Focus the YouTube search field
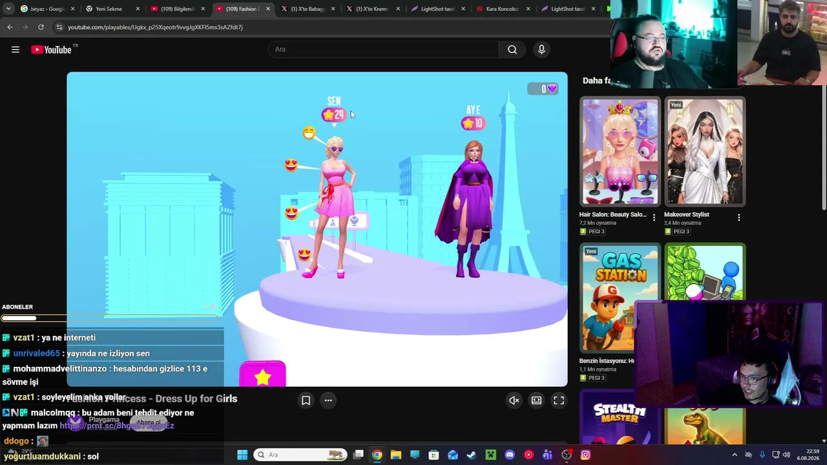The height and width of the screenshot is (465, 827). 383,50
